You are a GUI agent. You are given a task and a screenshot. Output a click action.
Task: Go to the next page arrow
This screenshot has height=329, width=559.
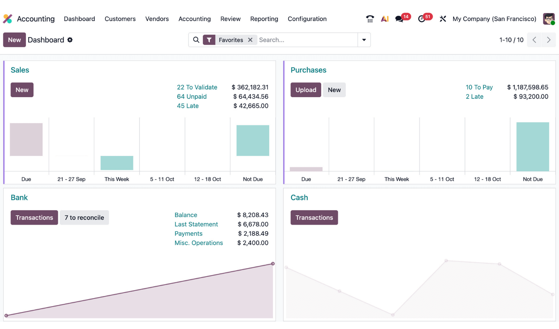point(548,40)
